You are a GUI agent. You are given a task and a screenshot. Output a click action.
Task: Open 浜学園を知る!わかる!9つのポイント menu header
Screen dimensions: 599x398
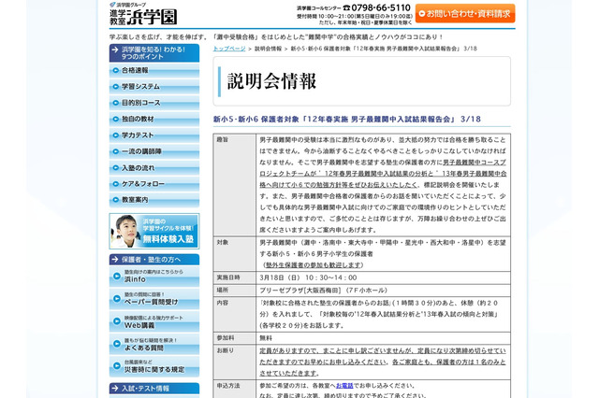coord(153,53)
